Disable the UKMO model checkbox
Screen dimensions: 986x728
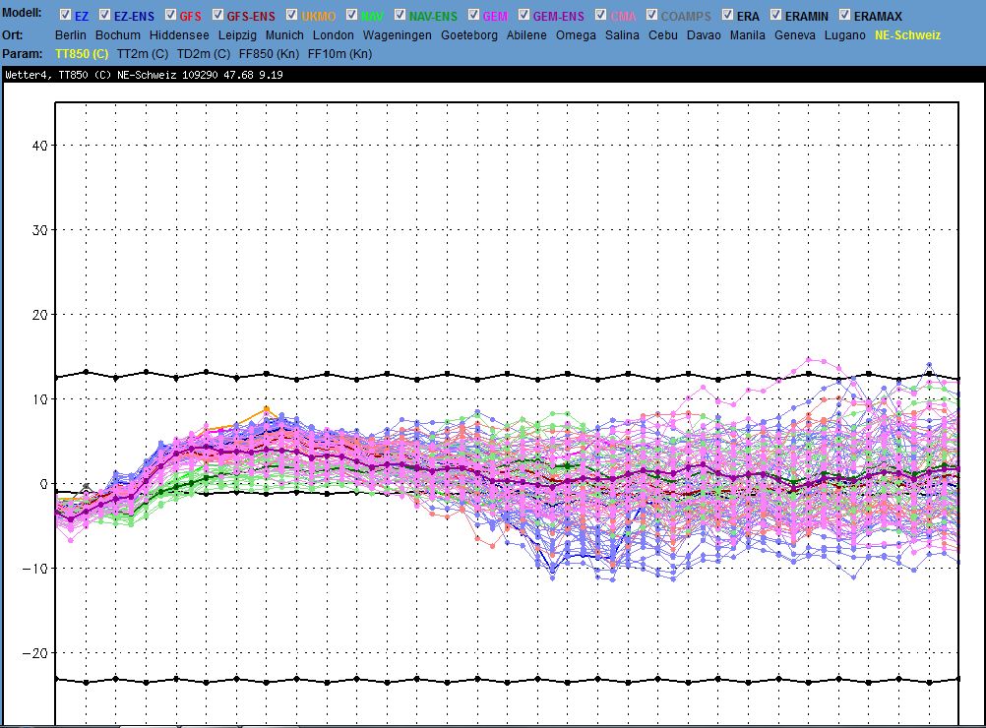click(291, 16)
